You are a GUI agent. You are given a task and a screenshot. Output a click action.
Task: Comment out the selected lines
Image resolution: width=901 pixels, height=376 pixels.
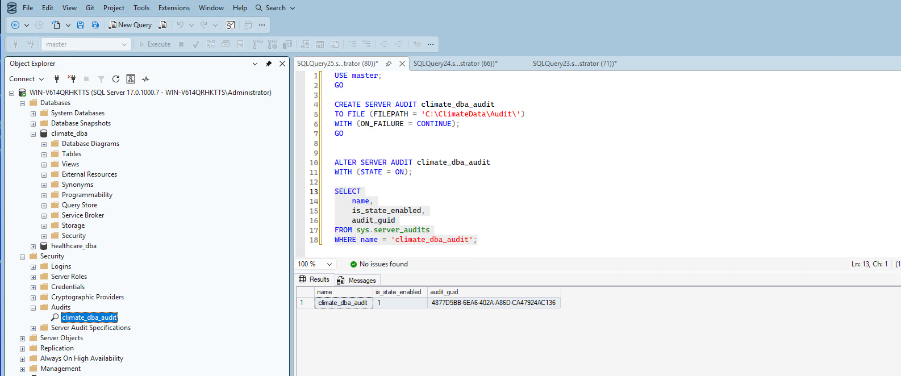(353, 44)
